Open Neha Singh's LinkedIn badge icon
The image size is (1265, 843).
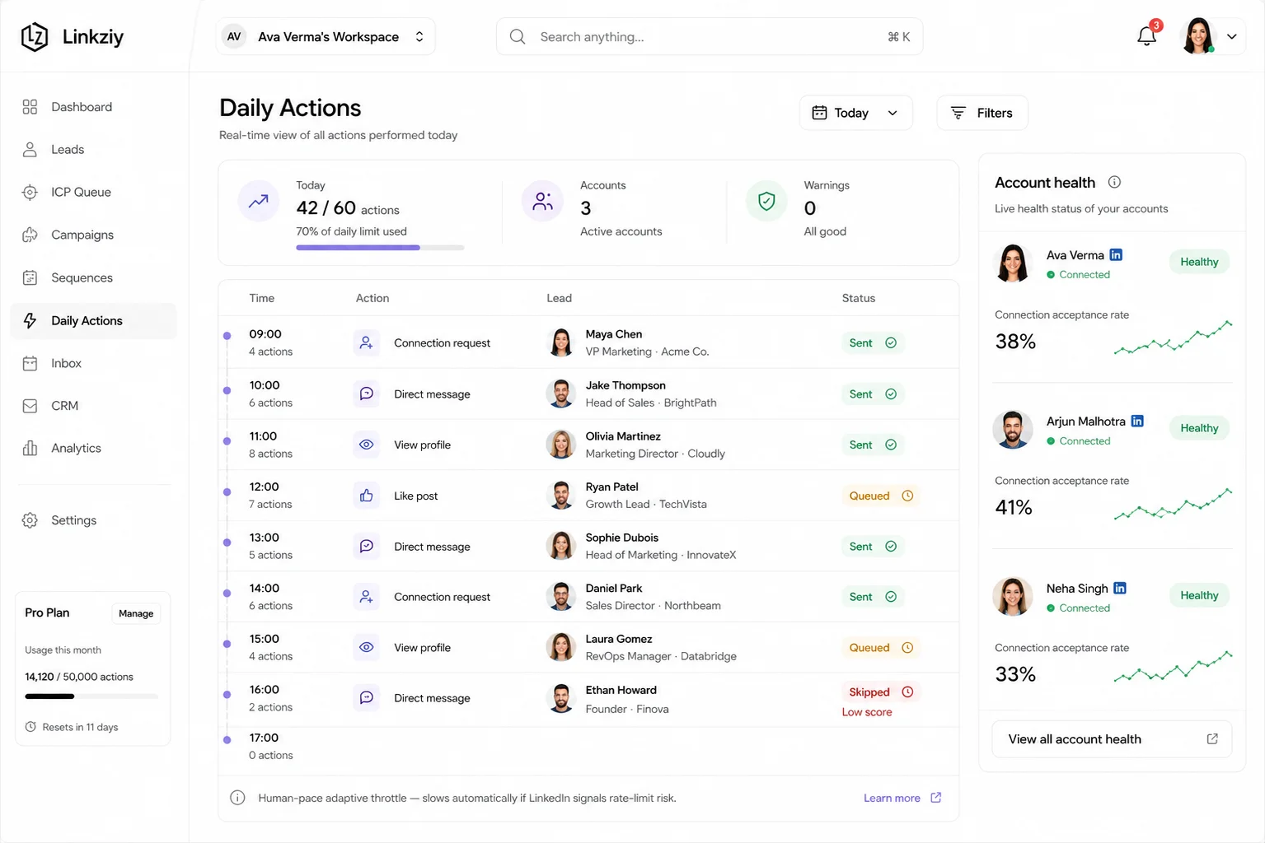(1120, 588)
